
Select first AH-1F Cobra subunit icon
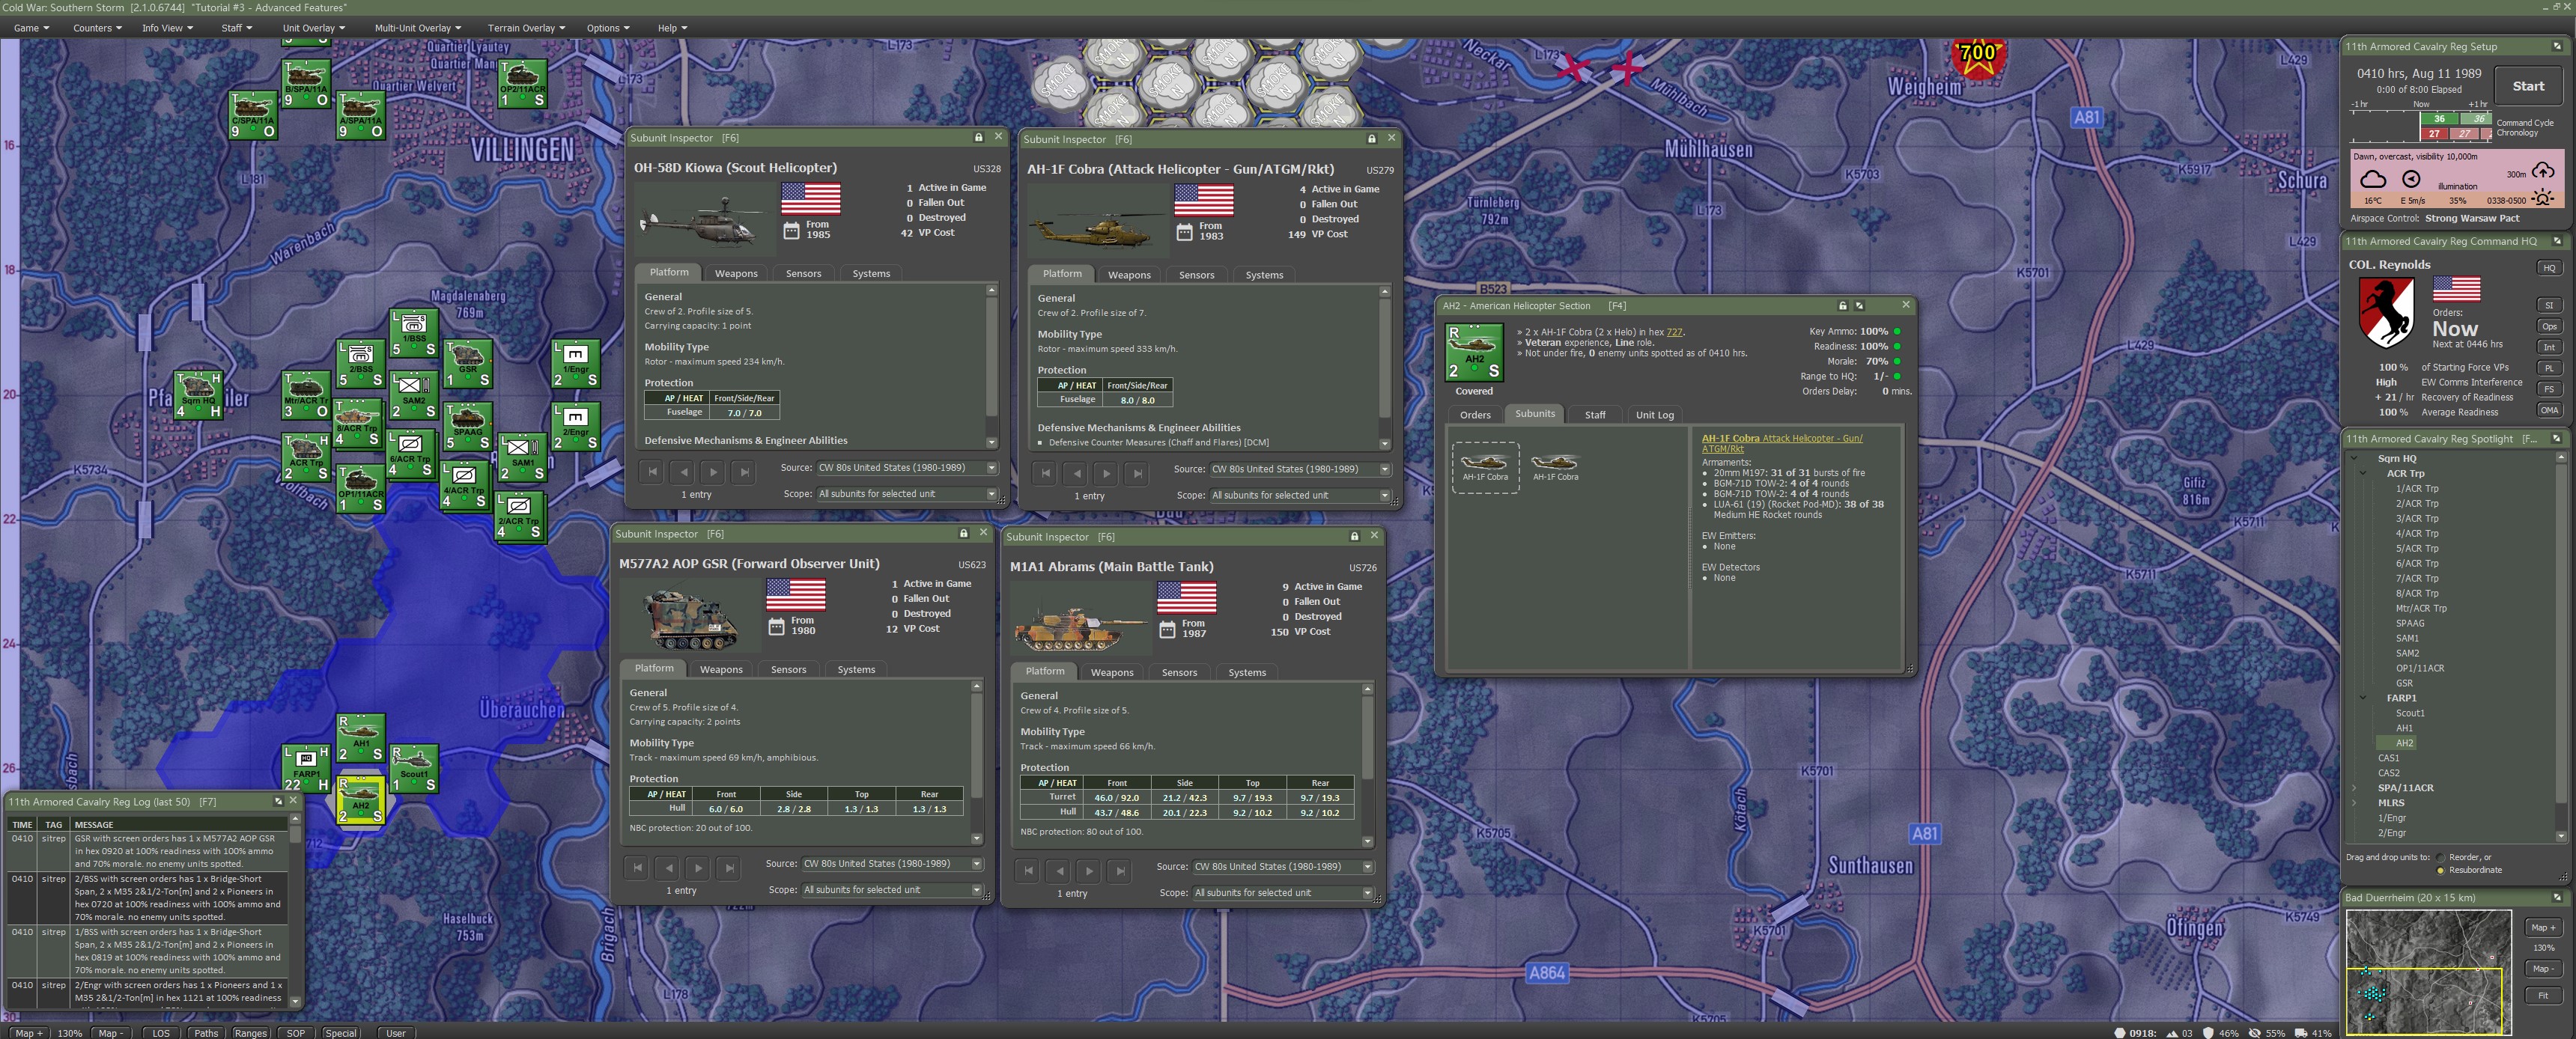pos(1485,467)
